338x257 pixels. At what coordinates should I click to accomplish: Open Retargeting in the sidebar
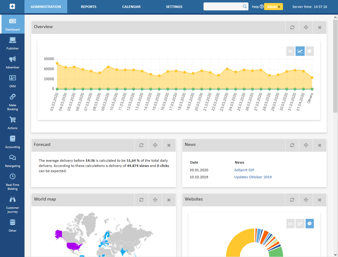(13, 157)
